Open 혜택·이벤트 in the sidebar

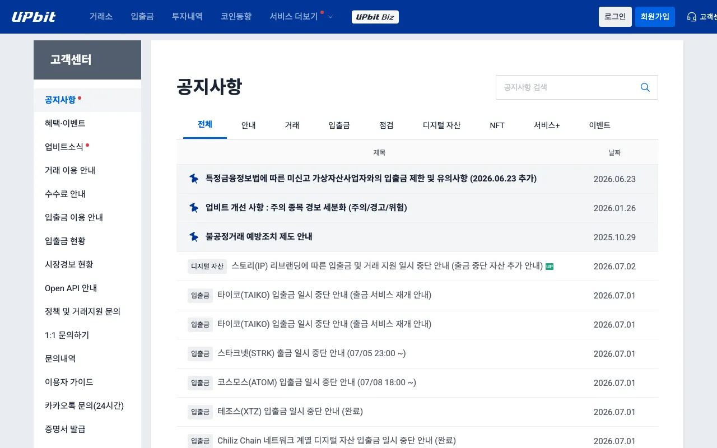coord(87,124)
